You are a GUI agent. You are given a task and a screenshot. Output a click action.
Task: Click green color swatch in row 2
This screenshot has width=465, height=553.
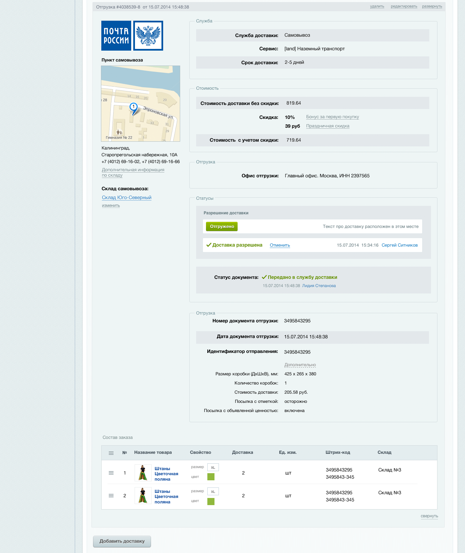tap(211, 501)
